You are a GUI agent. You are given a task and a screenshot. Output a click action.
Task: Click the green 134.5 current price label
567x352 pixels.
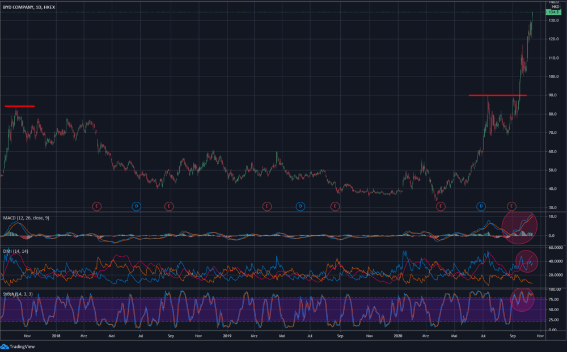click(553, 12)
